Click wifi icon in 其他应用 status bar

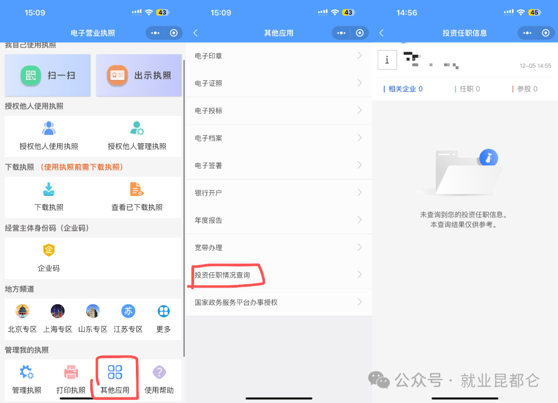tap(335, 12)
